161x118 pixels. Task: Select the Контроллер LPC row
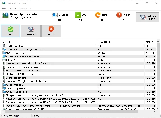coord(79,85)
